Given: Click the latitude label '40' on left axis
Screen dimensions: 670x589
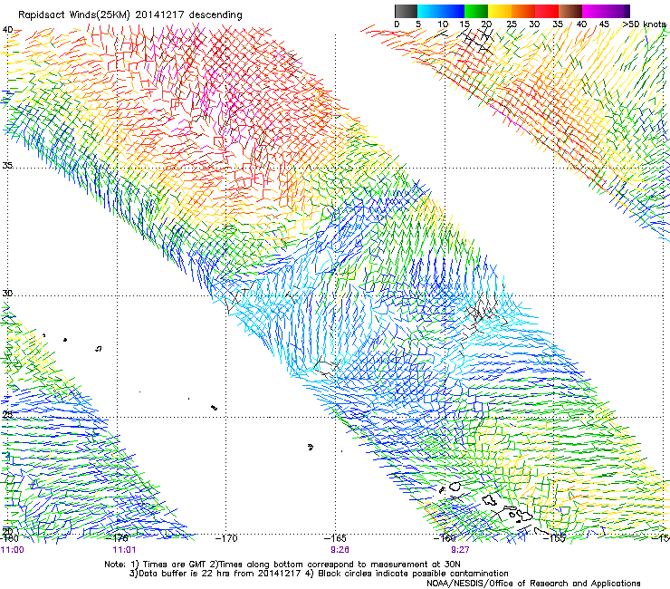Looking at the screenshot, I should tap(7, 30).
